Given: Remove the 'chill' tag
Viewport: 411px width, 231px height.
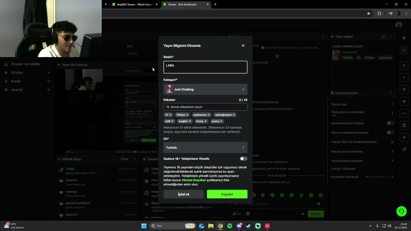Looking at the screenshot, I should (172, 121).
